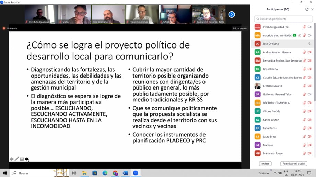
Task: Open Word from the taskbar
Action: (x=125, y=173)
